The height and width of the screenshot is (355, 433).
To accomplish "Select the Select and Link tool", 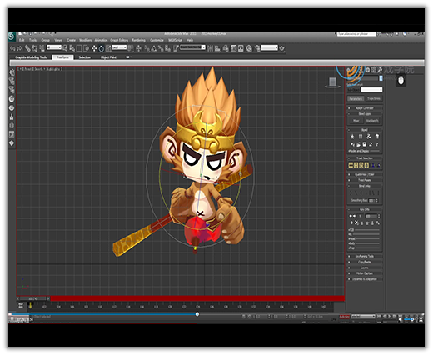I will 27,48.
